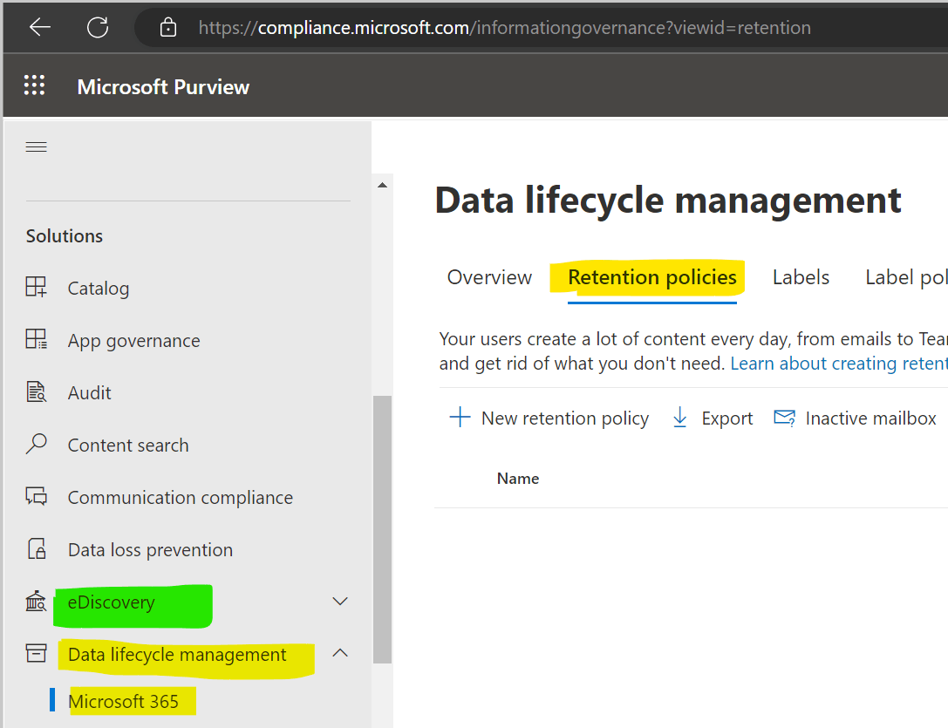Select eDiscovery in navigation

112,602
